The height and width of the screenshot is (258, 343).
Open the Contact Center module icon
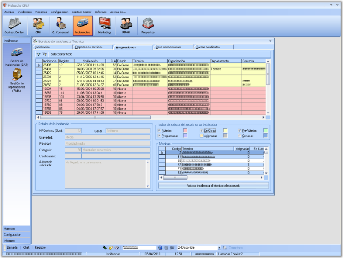(x=14, y=26)
